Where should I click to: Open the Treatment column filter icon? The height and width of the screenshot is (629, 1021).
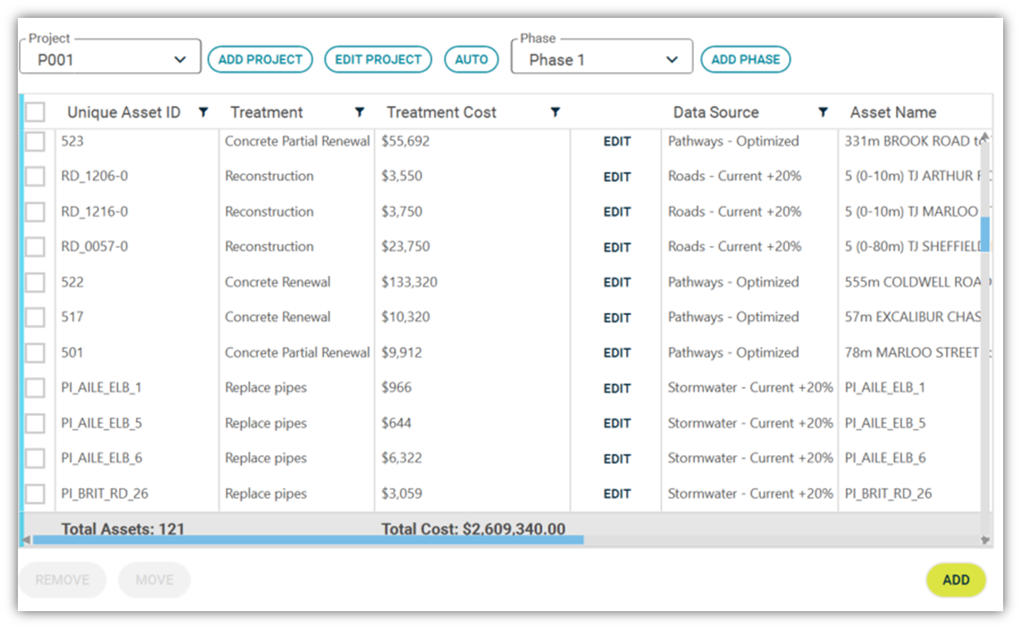pos(359,112)
